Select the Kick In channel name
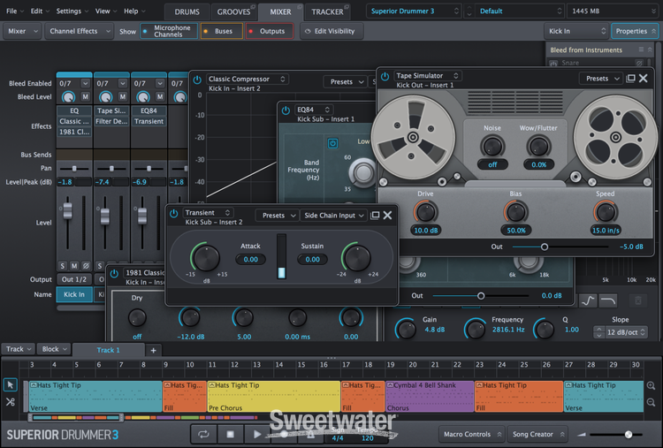663x448 pixels. coord(74,294)
